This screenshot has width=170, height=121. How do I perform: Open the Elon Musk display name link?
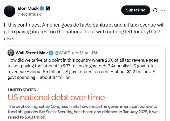pyautogui.click(x=28, y=8)
